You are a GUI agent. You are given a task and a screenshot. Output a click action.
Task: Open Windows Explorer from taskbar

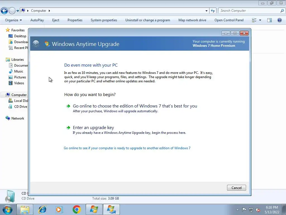[25, 209]
